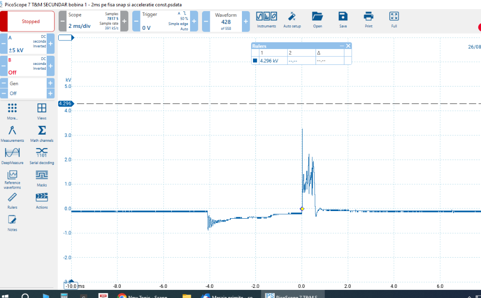Image resolution: width=481 pixels, height=298 pixels.
Task: Go to the next waveform buffer
Action: (246, 21)
